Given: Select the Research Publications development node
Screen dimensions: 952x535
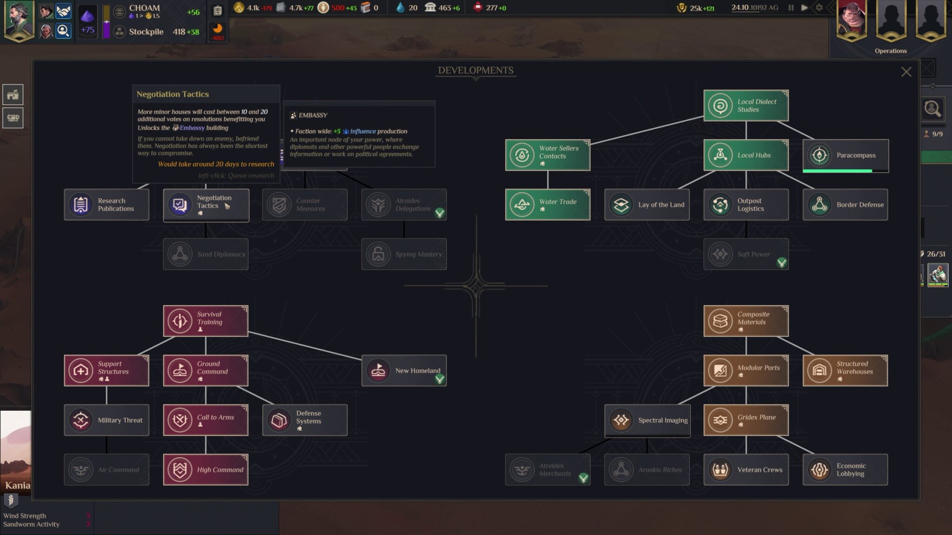Looking at the screenshot, I should 106,204.
